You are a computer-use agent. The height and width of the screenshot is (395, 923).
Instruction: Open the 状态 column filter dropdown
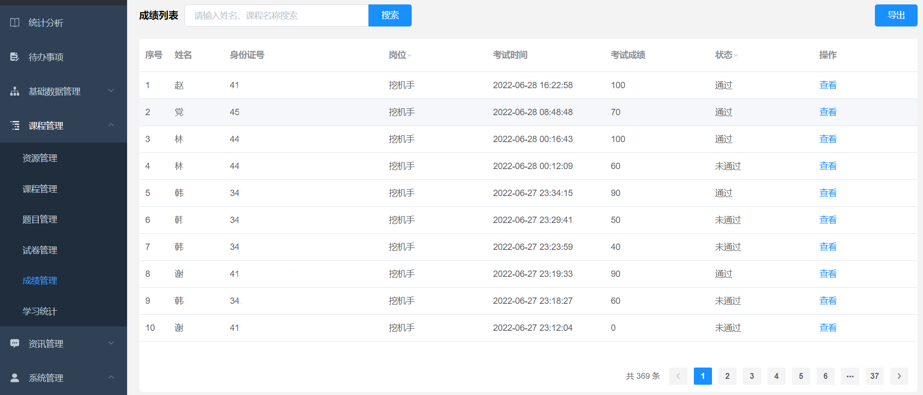736,55
